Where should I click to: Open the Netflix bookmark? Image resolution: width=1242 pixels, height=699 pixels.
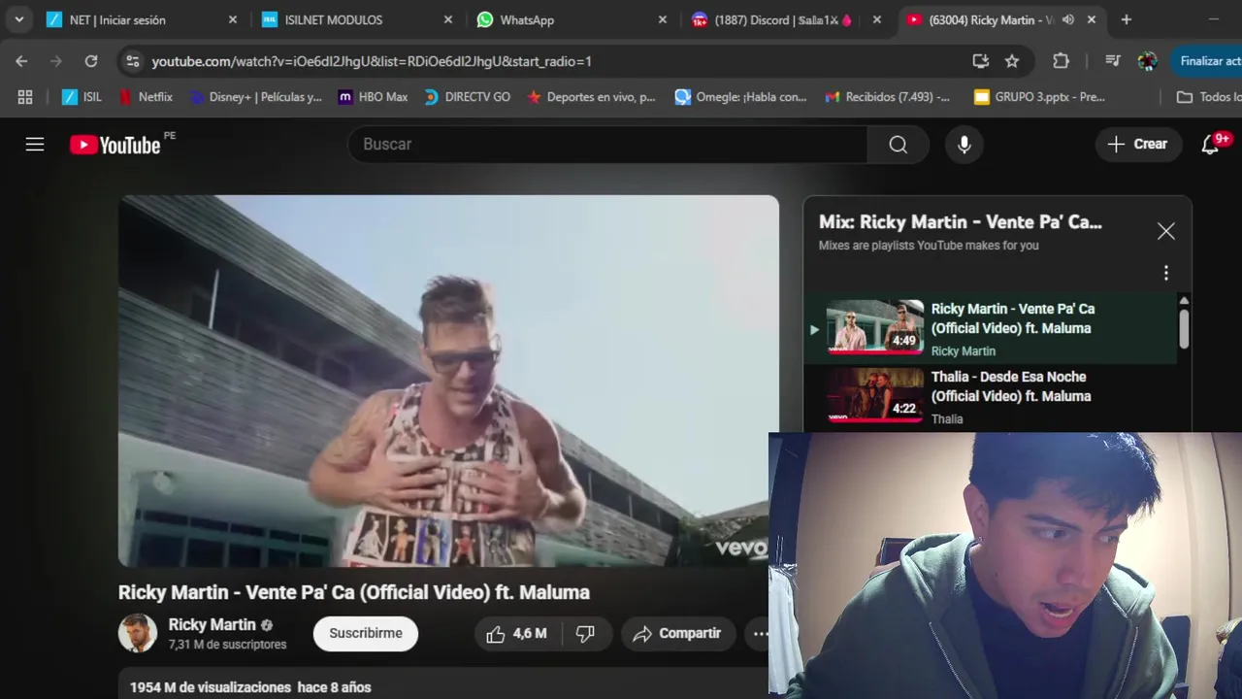[x=146, y=97]
